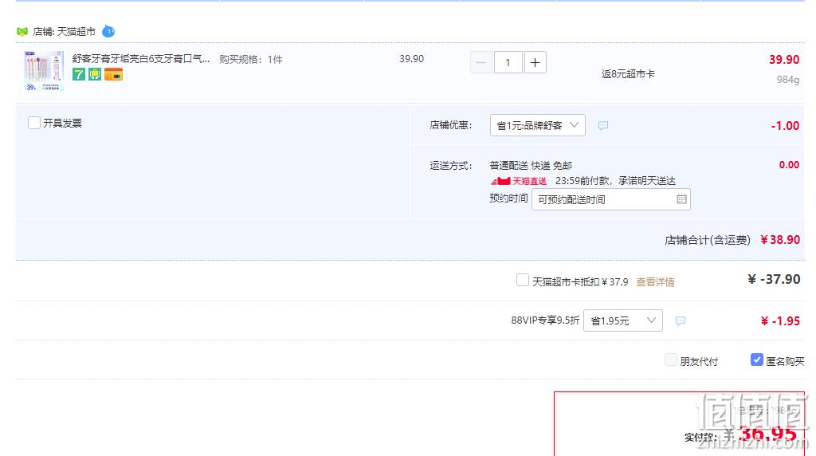Check the 天猫超市卡抵扣 checkbox
Image resolution: width=816 pixels, height=456 pixels.
[x=523, y=280]
